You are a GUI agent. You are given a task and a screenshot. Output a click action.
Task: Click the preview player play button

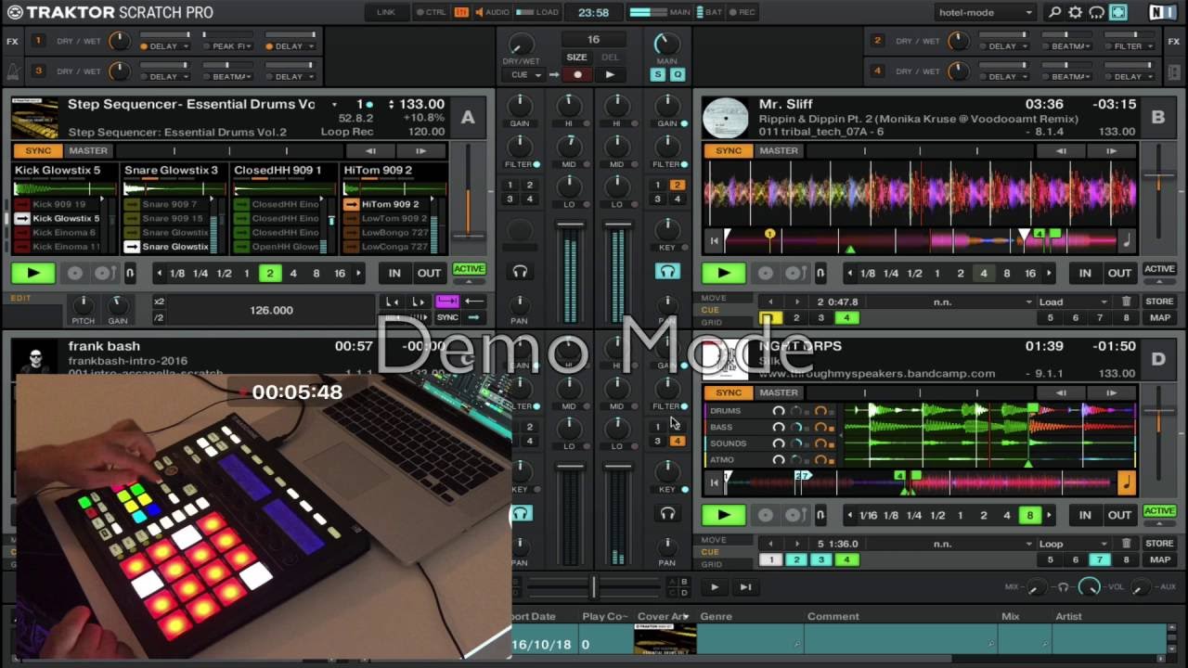point(714,586)
